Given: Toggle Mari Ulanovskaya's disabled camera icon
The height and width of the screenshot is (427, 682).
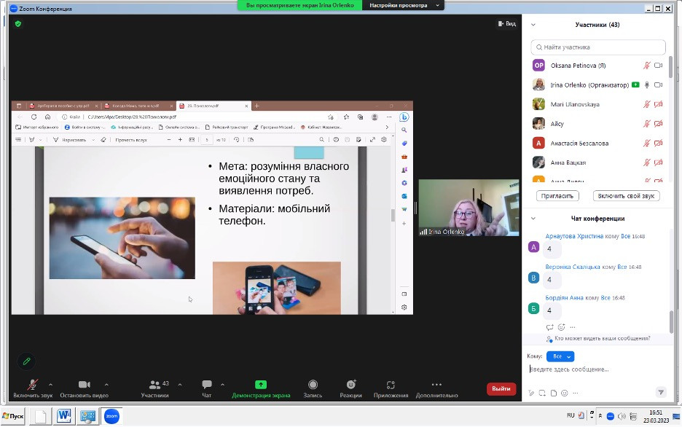Looking at the screenshot, I should tap(659, 104).
